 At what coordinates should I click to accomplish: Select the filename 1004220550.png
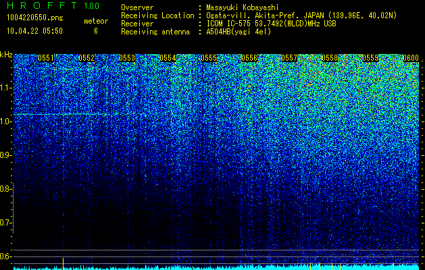tap(34, 18)
